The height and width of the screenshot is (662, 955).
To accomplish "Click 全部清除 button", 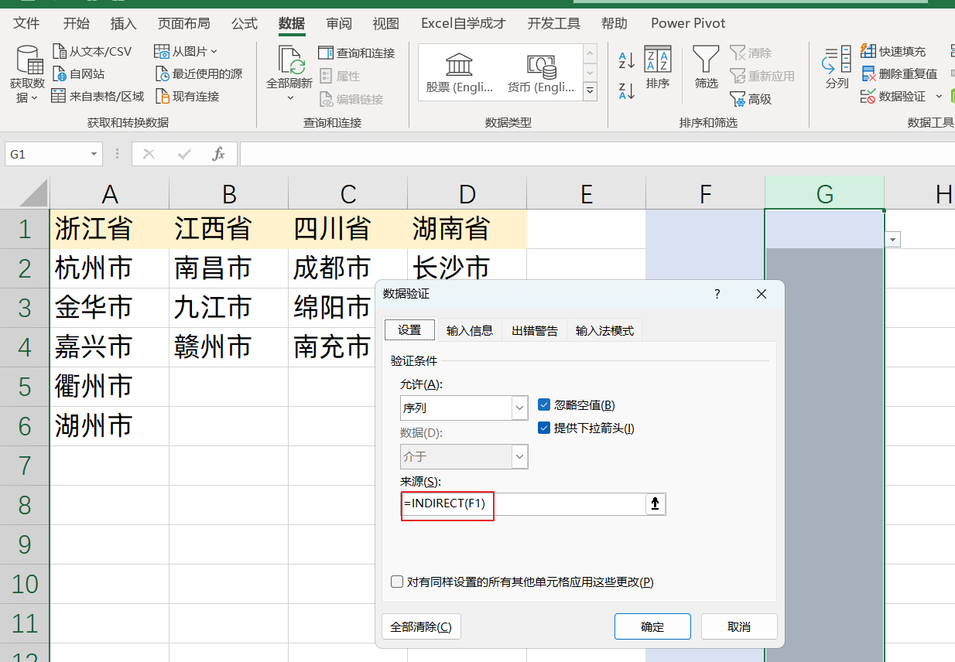I will coord(421,626).
